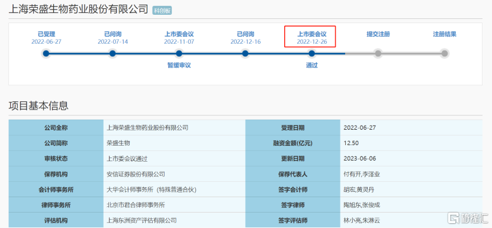Image resolution: width=492 pixels, height=228 pixels.
Task: Click the 2023-06-06 value cell
Action: click(x=411, y=159)
